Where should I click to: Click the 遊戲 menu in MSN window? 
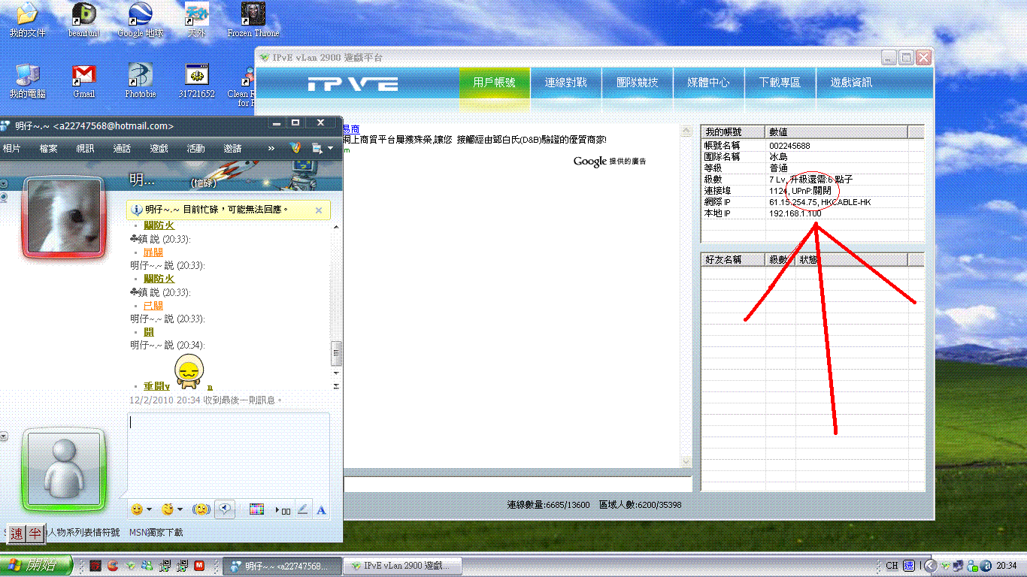pos(159,149)
